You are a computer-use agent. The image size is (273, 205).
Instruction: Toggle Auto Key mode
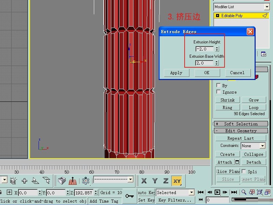pyautogui.click(x=146, y=192)
